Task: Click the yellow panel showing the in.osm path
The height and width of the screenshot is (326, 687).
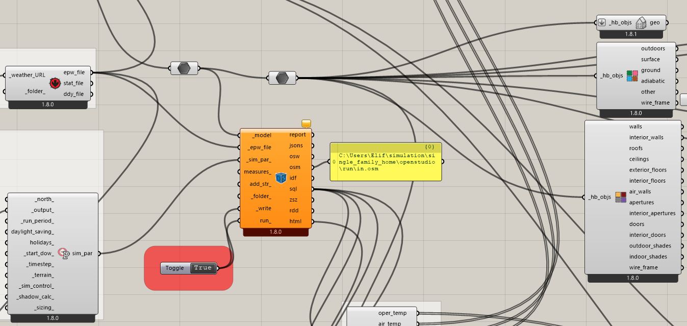Action: click(x=386, y=162)
